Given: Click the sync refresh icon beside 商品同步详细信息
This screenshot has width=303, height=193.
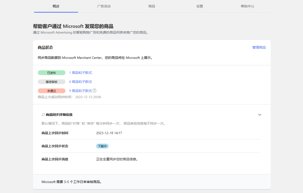Looking at the screenshot, I should point(43,115).
